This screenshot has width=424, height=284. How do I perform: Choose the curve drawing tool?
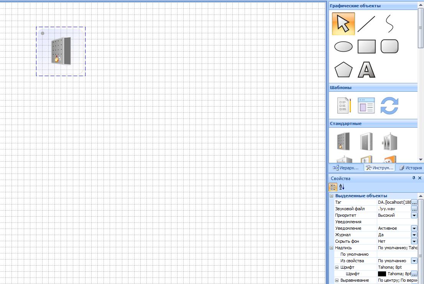tap(389, 24)
